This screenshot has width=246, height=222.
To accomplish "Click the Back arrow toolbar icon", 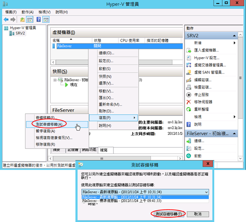I will tap(6, 20).
